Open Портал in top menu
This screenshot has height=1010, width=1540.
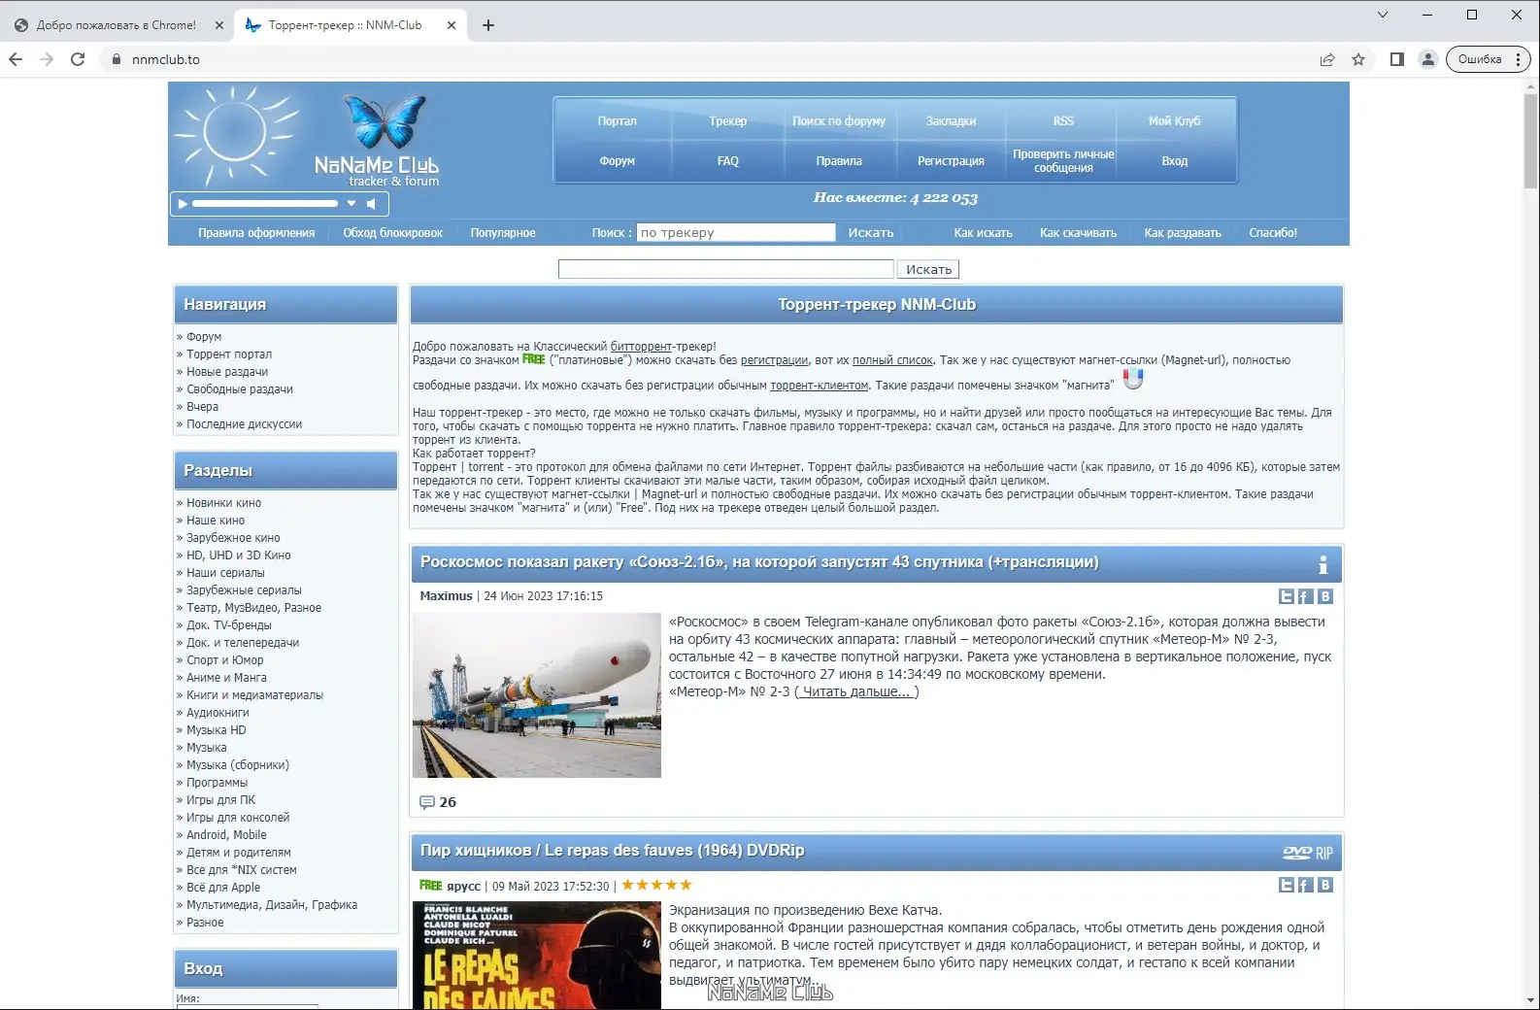pos(617,121)
